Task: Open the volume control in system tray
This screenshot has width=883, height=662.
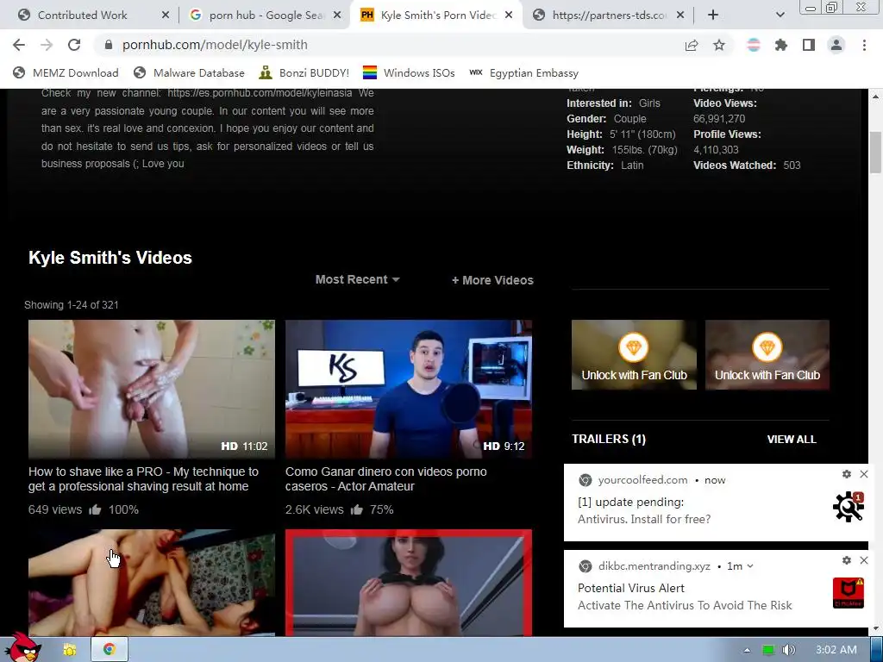Action: coord(788,650)
